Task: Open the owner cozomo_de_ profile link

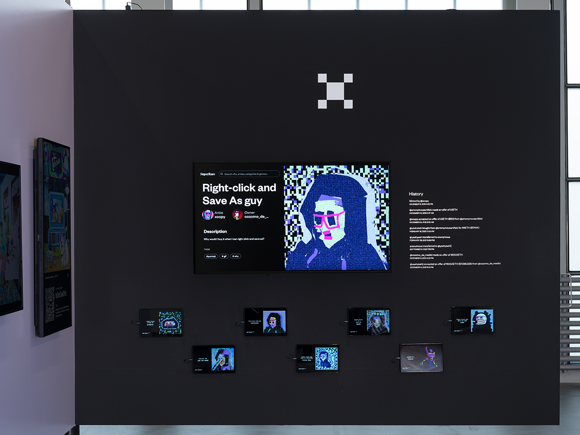Action: 256,217
